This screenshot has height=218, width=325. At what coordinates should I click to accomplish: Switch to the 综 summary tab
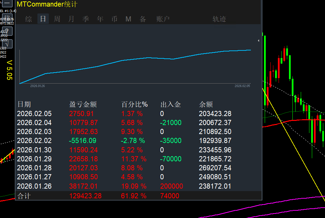point(28,19)
